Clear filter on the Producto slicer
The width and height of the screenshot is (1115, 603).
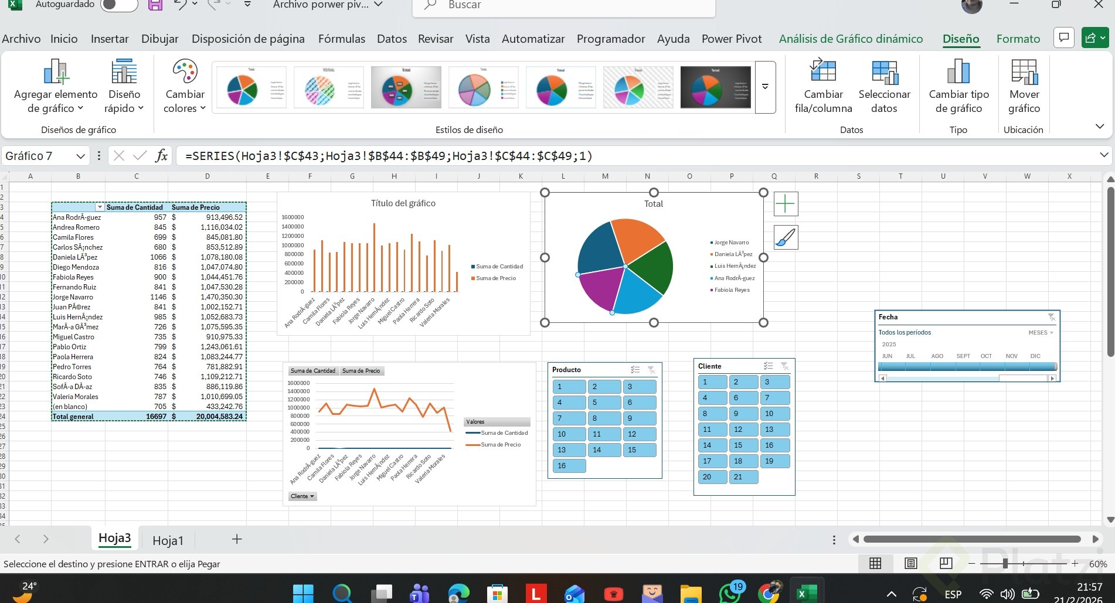coord(651,370)
